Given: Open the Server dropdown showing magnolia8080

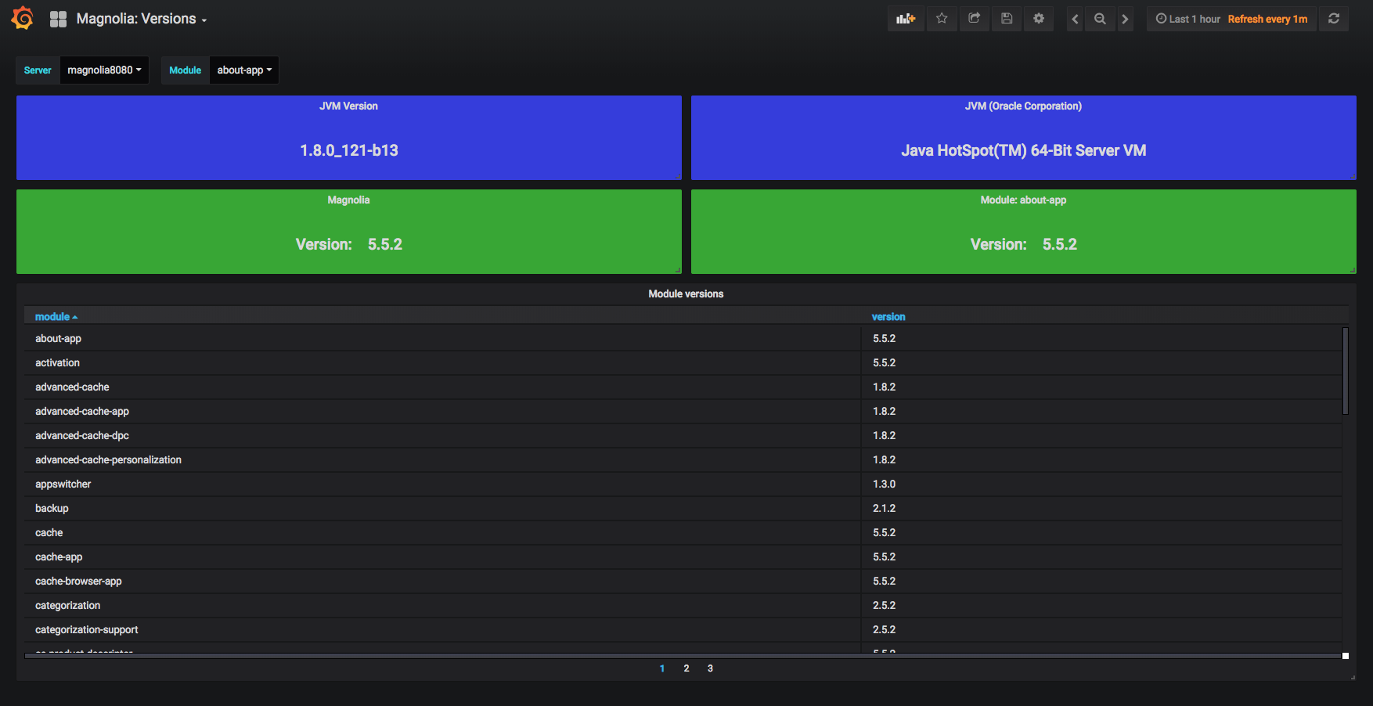Looking at the screenshot, I should (x=104, y=70).
